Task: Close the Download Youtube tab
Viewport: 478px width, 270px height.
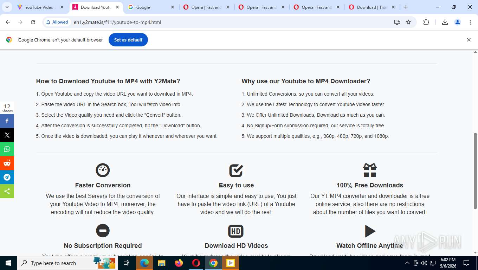Action: point(117,7)
